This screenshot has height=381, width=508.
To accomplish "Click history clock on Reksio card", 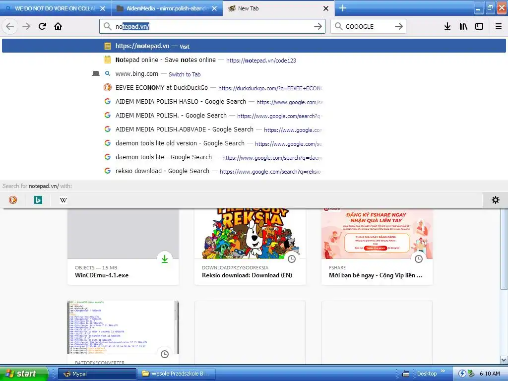I will [292, 259].
